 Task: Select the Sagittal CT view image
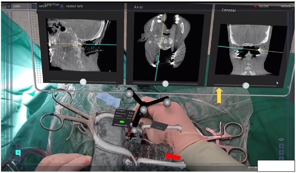(x=81, y=45)
